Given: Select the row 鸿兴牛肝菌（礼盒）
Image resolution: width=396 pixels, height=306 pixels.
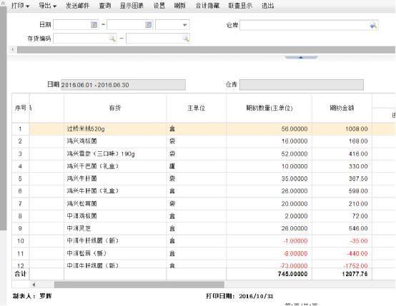Looking at the screenshot, I should pyautogui.click(x=203, y=191).
